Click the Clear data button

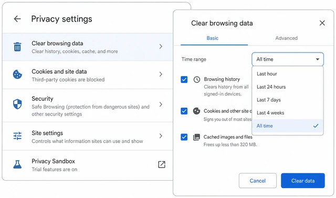click(303, 181)
